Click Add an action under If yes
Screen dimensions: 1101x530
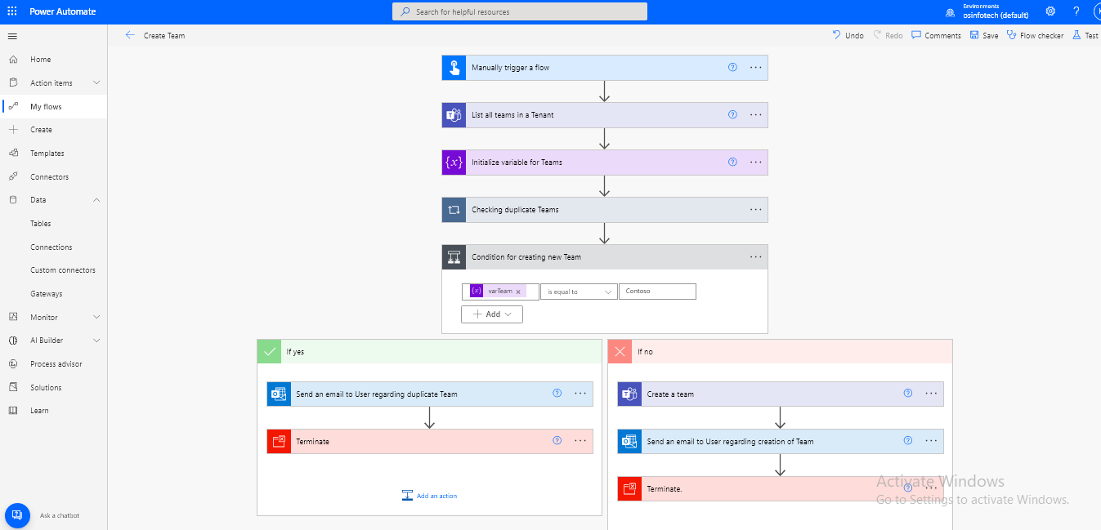[429, 495]
